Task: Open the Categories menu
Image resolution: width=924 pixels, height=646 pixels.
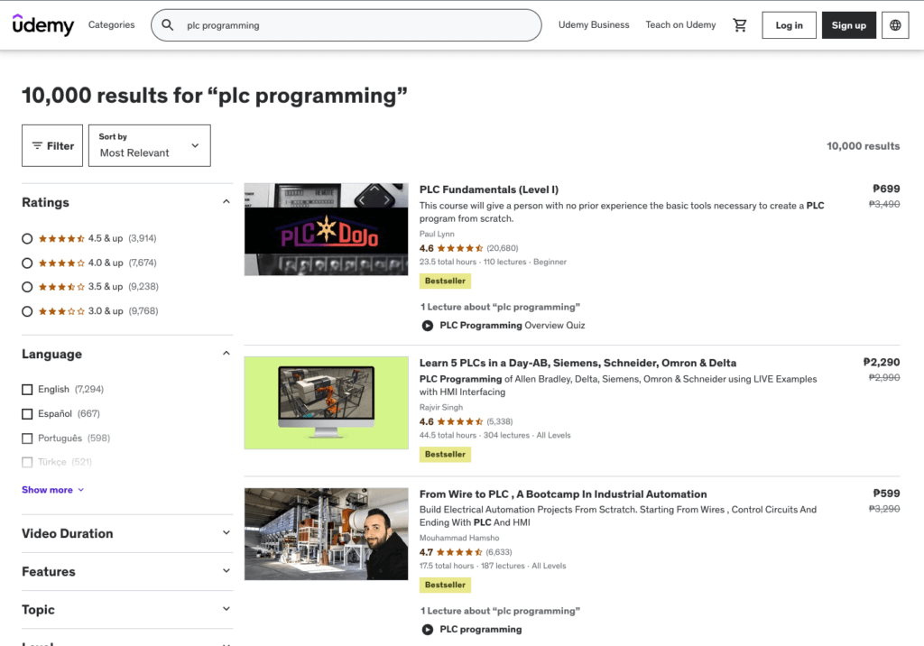Action: click(x=111, y=24)
